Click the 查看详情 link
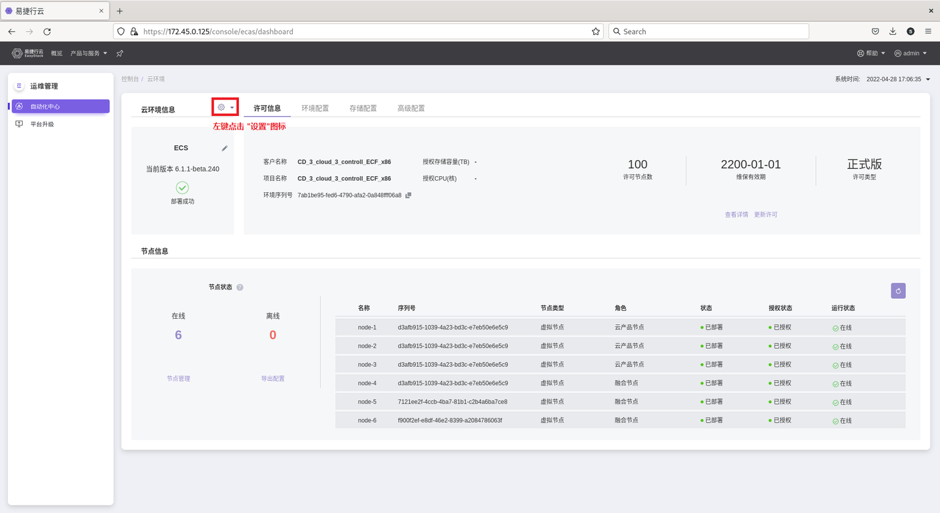The width and height of the screenshot is (940, 513). click(x=737, y=215)
